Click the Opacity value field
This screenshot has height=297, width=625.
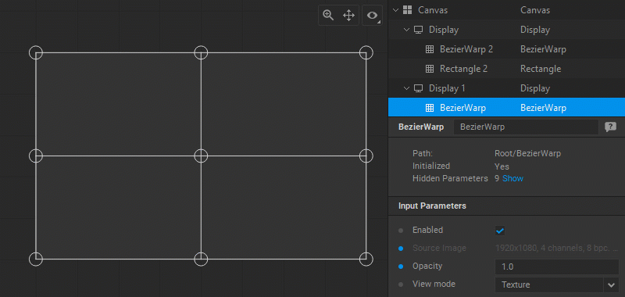click(x=557, y=267)
